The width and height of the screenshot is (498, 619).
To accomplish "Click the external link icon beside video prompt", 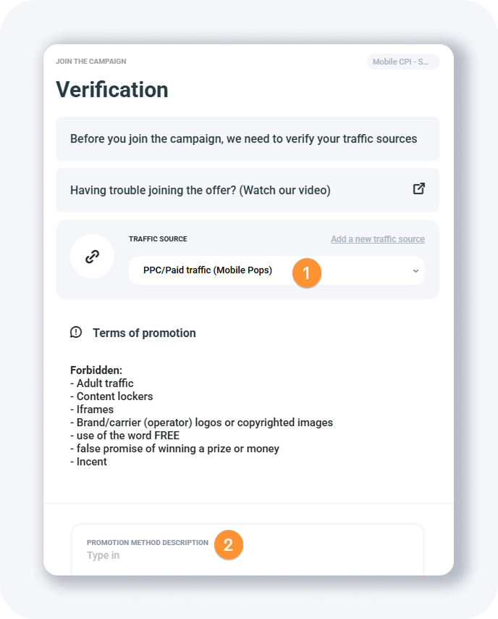I will [418, 189].
